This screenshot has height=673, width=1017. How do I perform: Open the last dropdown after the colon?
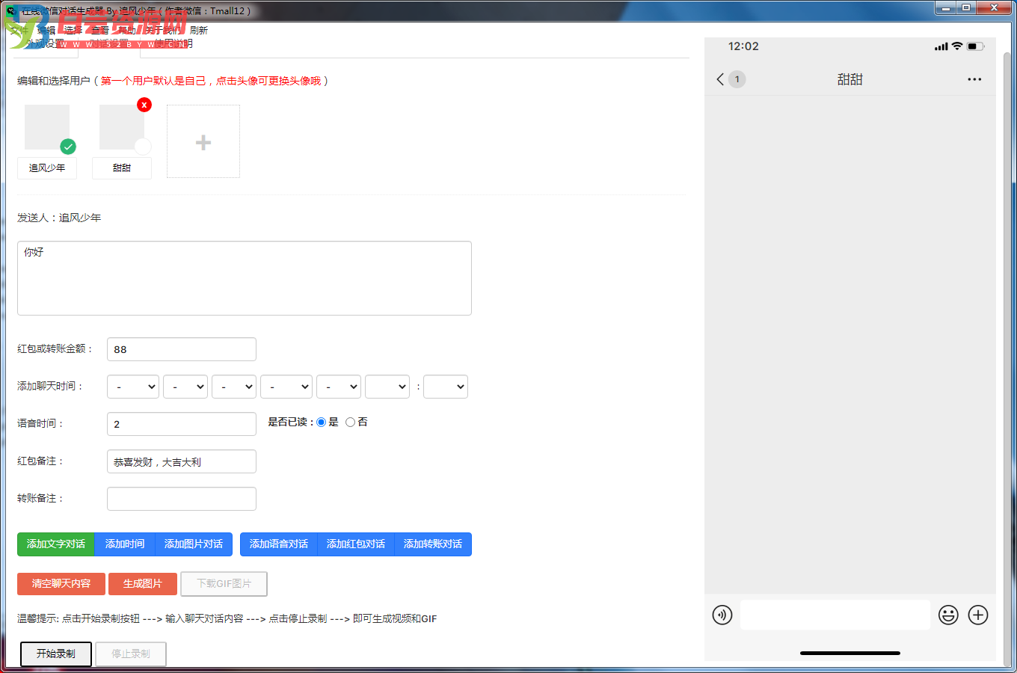click(x=446, y=387)
